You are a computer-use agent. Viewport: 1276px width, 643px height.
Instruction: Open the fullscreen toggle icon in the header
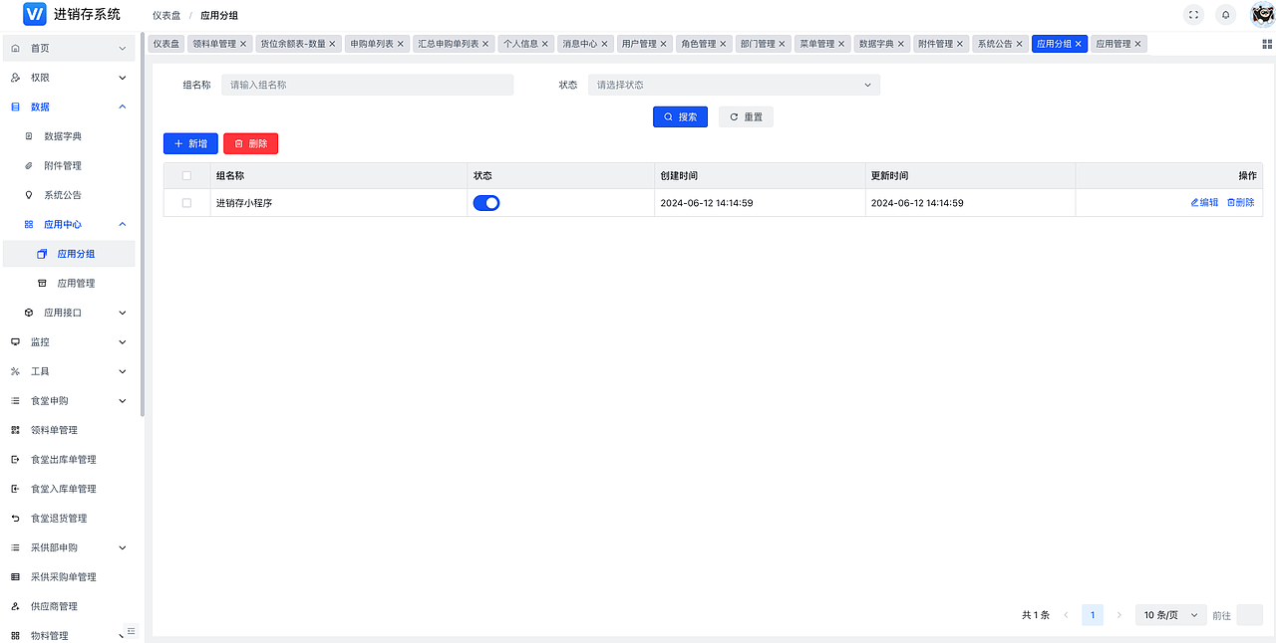1192,15
